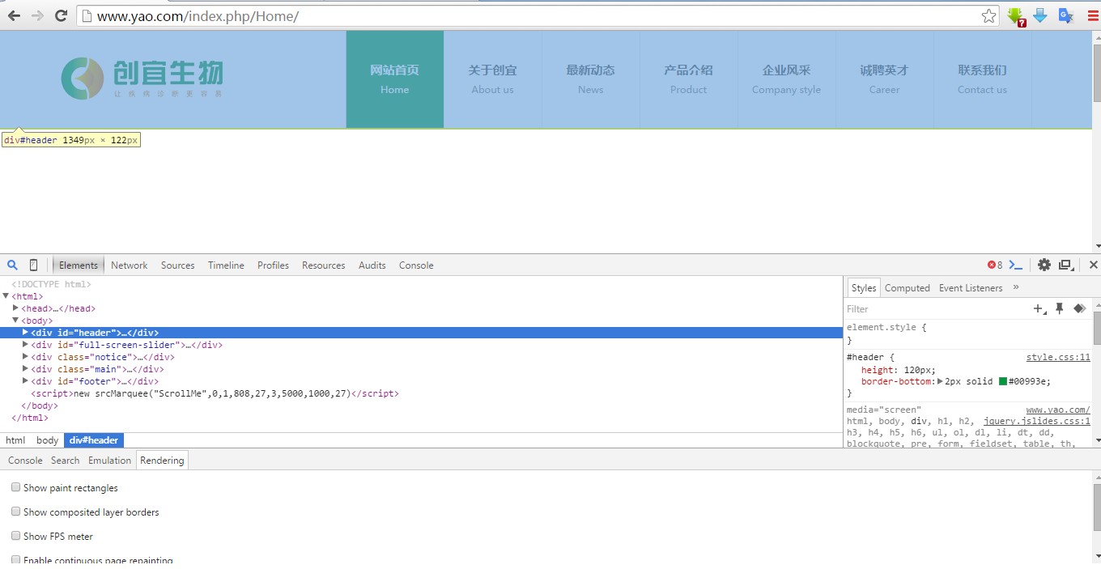Open the blue download arrow extension
The width and height of the screenshot is (1101, 569).
[1040, 15]
